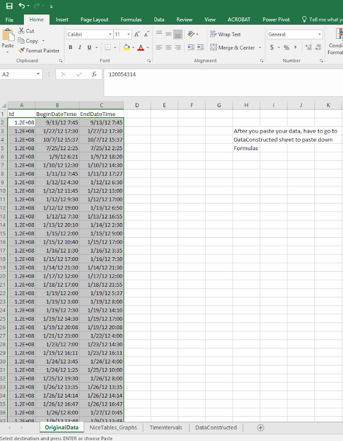Click the Save icon in title bar
Image resolution: width=343 pixels, height=441 pixels.
click(x=9, y=6)
